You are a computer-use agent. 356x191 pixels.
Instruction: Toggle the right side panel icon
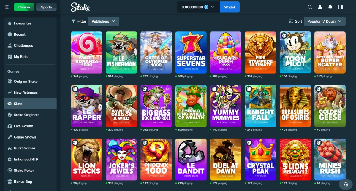(340, 7)
